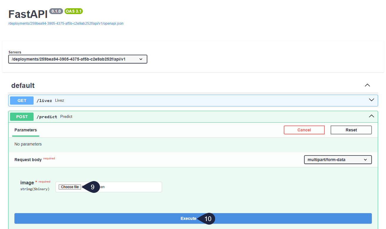Select the Parameters tab
Viewport: 386px width, 229px height.
26,130
